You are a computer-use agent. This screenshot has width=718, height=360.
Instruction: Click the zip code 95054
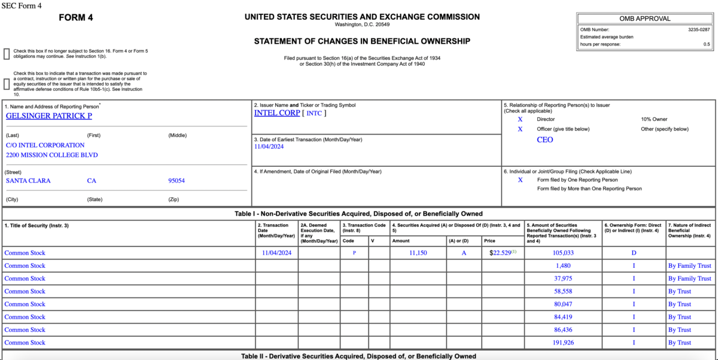tap(177, 181)
